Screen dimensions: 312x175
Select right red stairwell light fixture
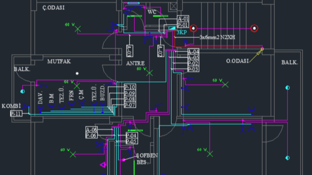point(255,28)
